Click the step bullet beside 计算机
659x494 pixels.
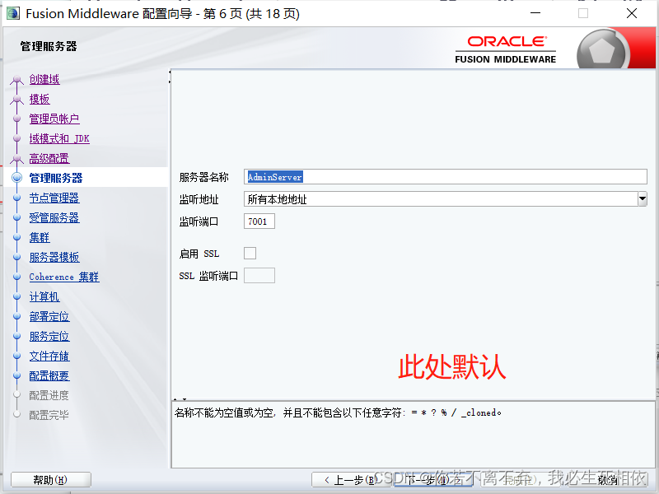[16, 296]
